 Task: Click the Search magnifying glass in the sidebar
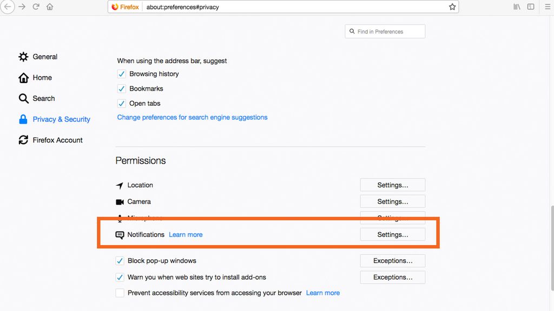click(23, 98)
